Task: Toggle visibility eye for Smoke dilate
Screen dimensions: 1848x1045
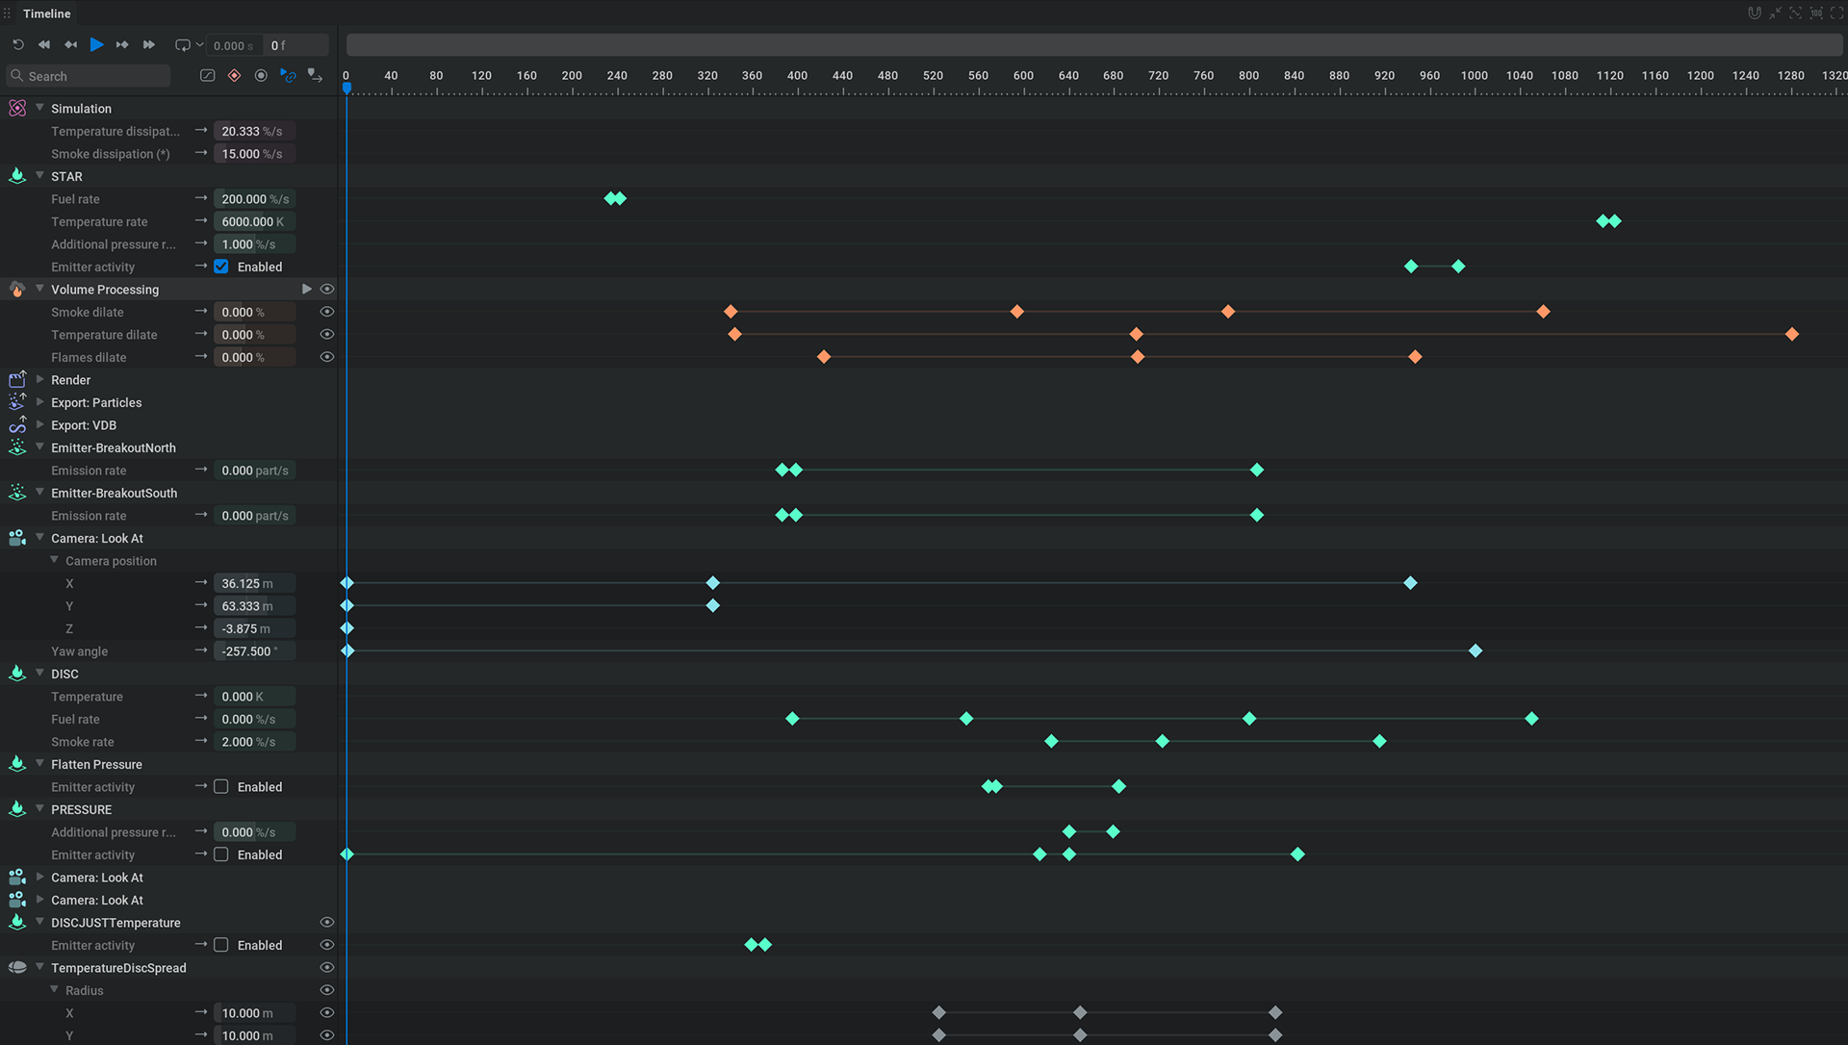Action: (327, 312)
